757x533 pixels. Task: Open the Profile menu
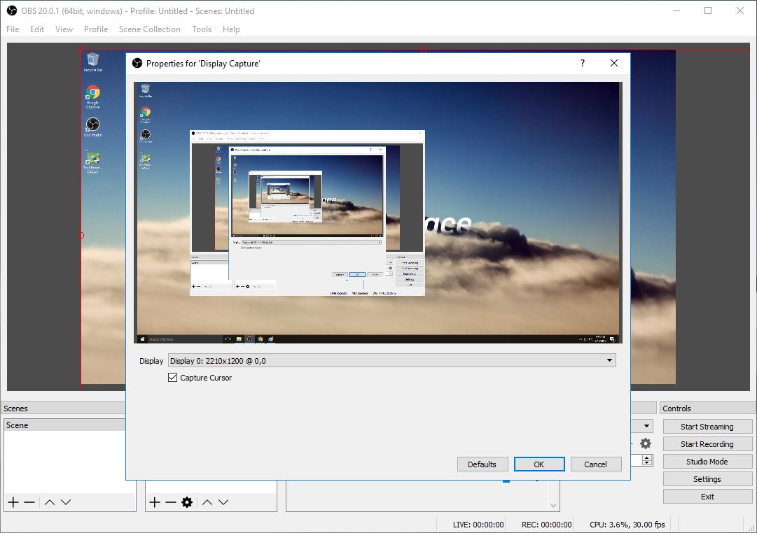point(96,29)
